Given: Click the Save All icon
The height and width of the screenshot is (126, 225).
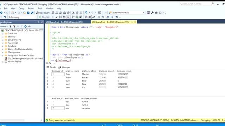Looking at the screenshot, I should pyautogui.click(x=32, y=13).
